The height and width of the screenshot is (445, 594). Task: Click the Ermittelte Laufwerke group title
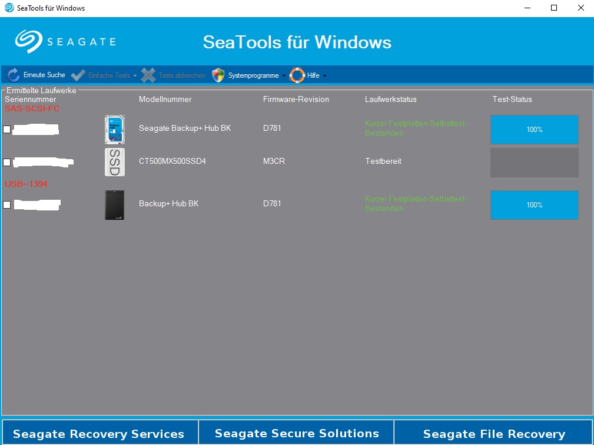tap(41, 90)
